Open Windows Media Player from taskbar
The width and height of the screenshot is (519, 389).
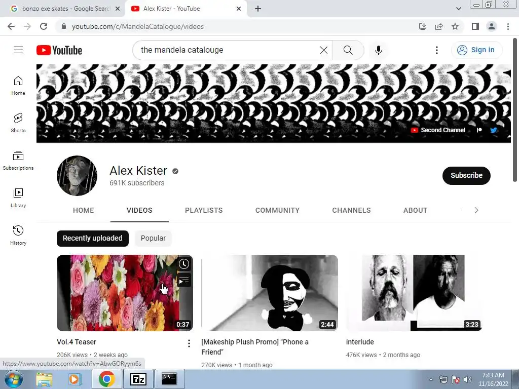pos(75,379)
